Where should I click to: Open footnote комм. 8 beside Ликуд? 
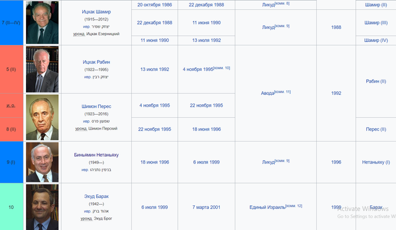(282, 4)
